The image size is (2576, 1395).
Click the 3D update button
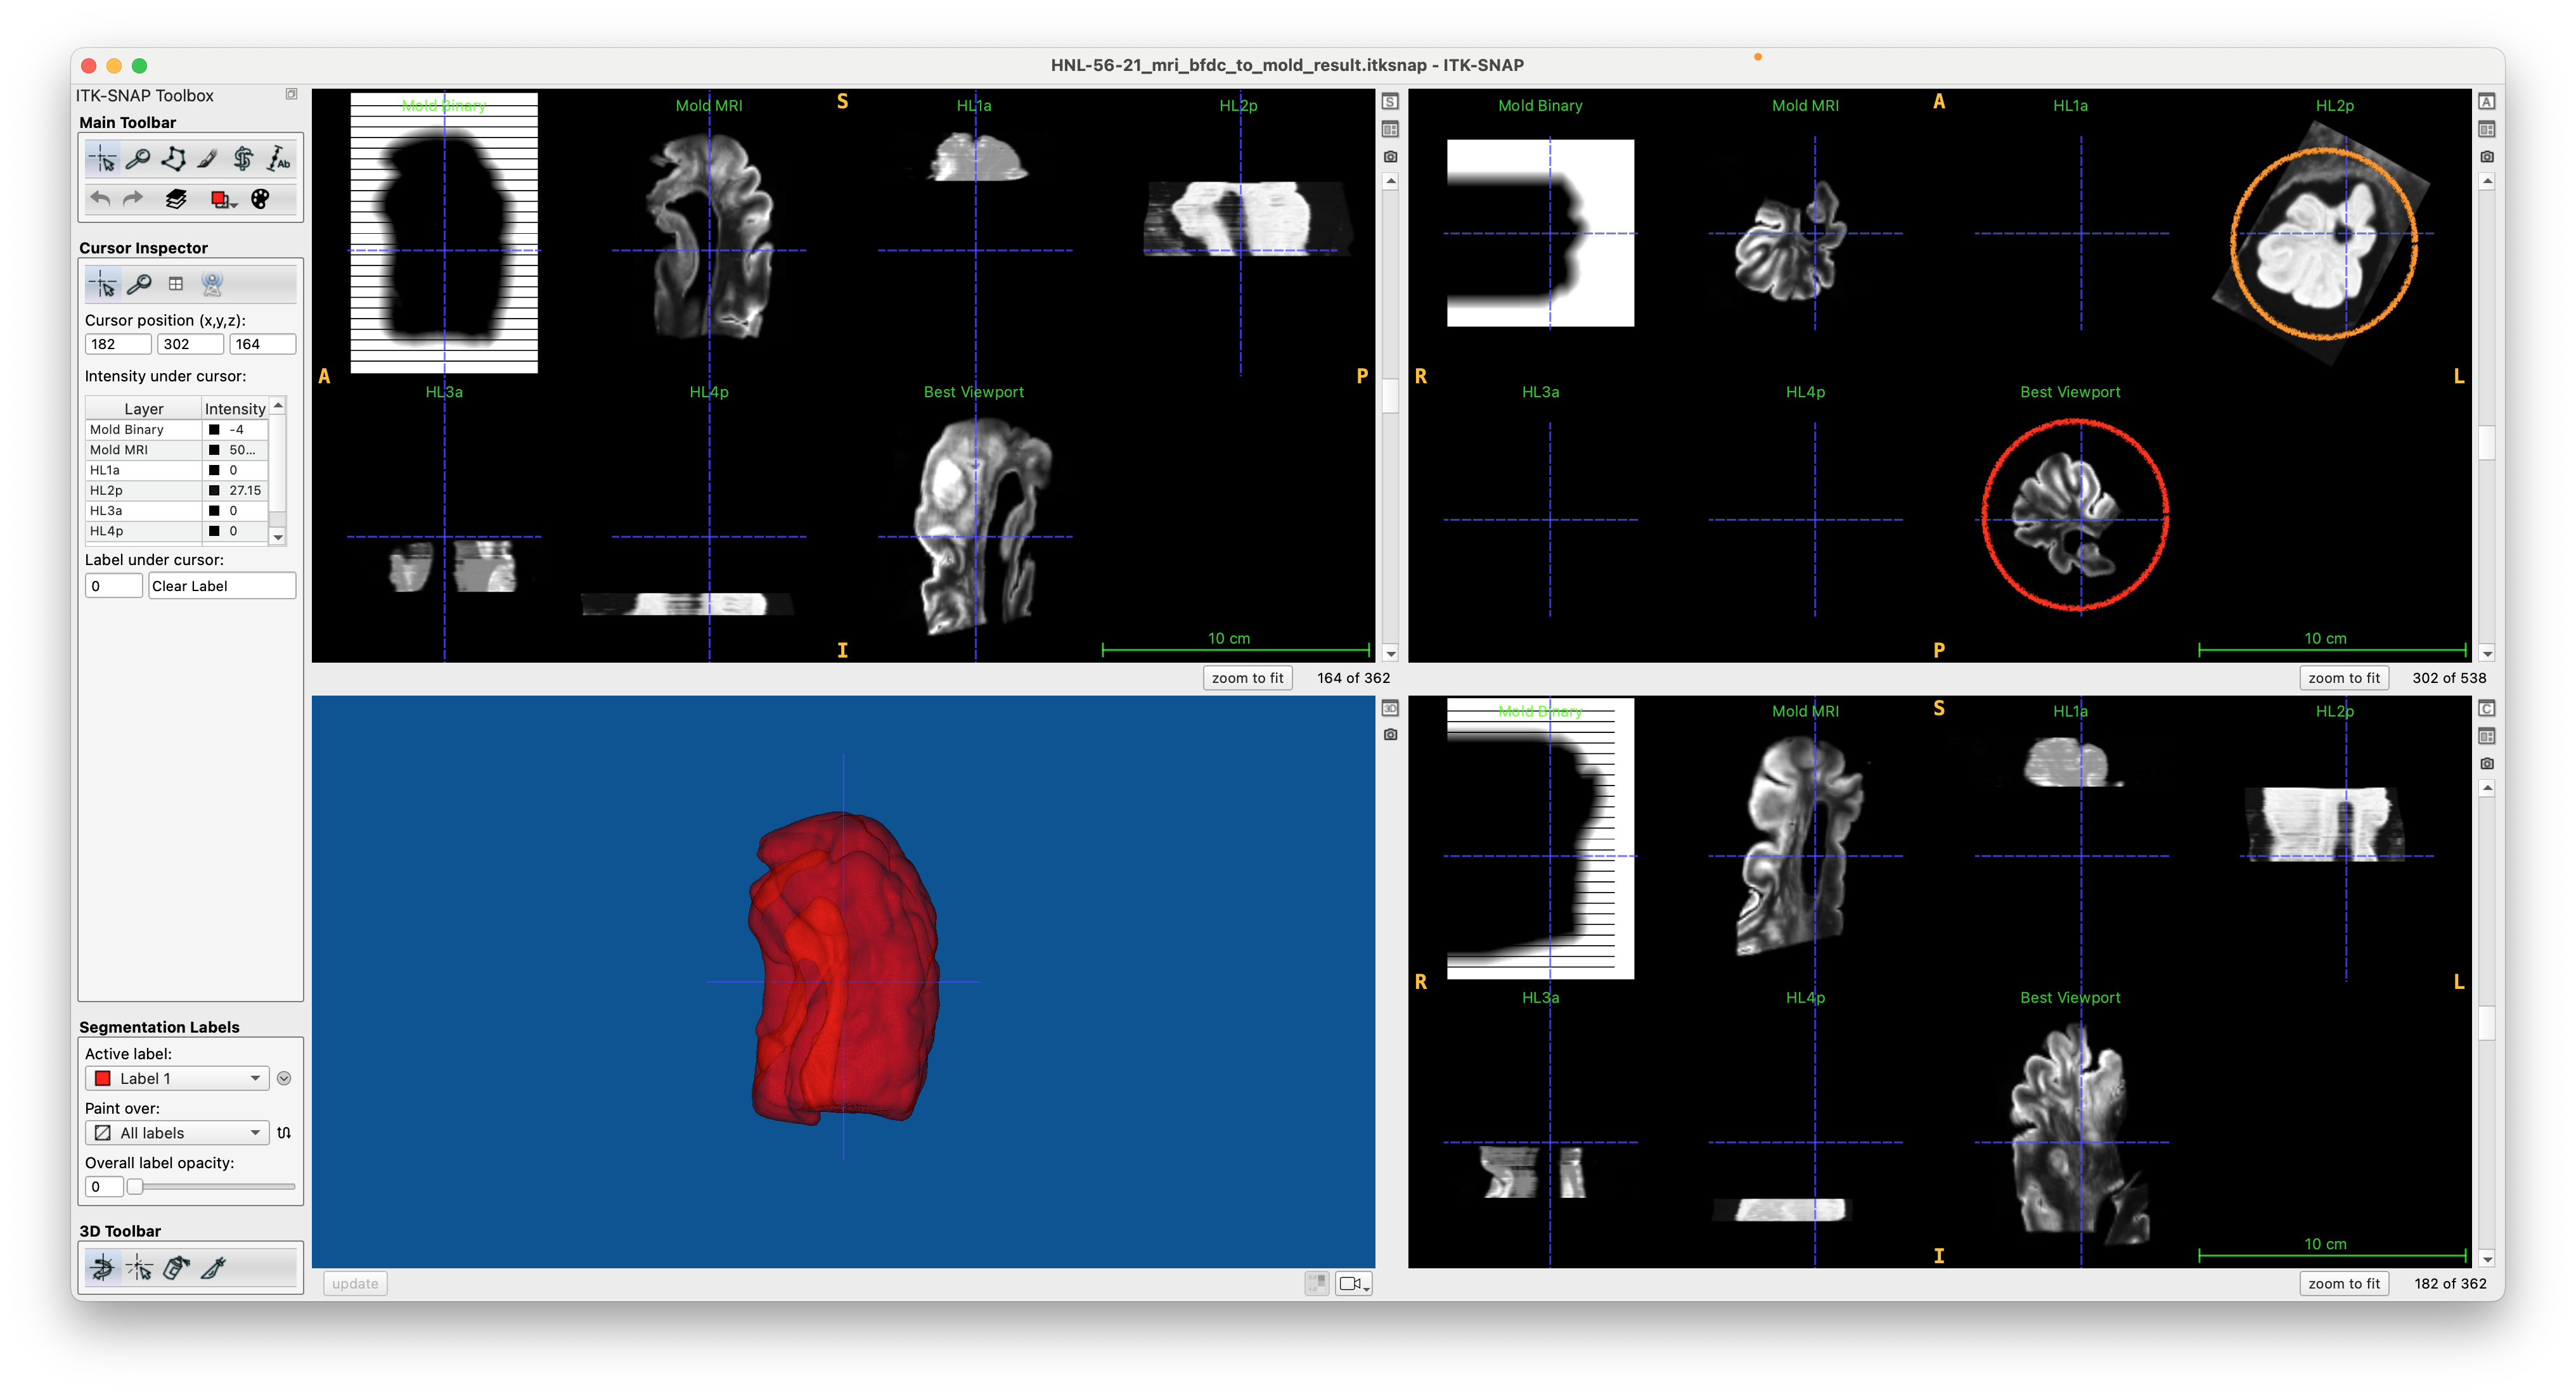(x=355, y=1283)
